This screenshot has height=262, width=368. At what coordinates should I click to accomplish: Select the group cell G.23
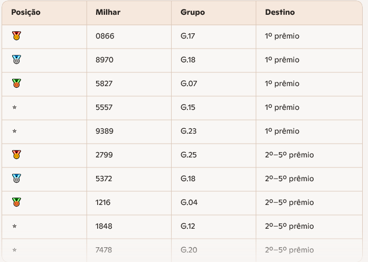(188, 131)
